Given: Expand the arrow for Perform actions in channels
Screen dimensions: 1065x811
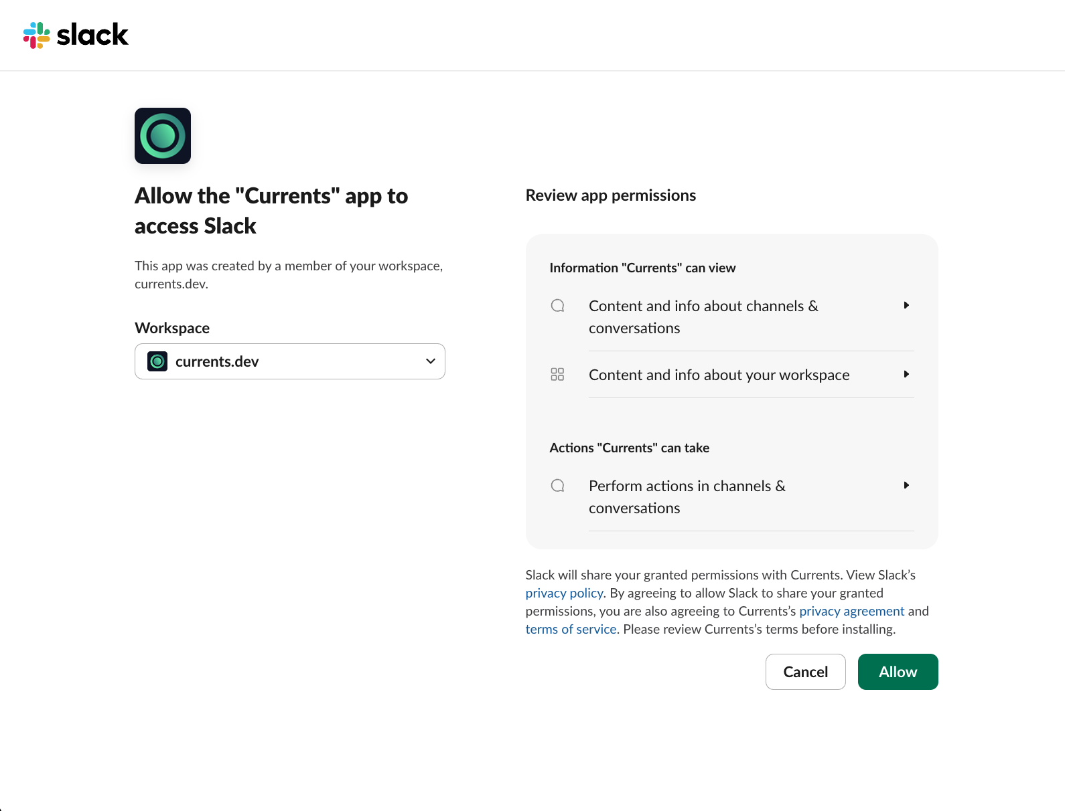Looking at the screenshot, I should tap(906, 485).
